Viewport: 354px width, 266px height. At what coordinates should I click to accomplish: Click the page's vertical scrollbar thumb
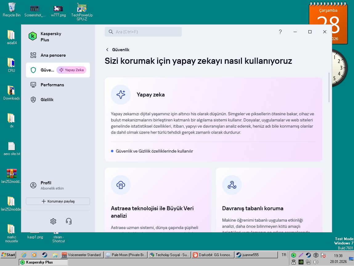[329, 88]
